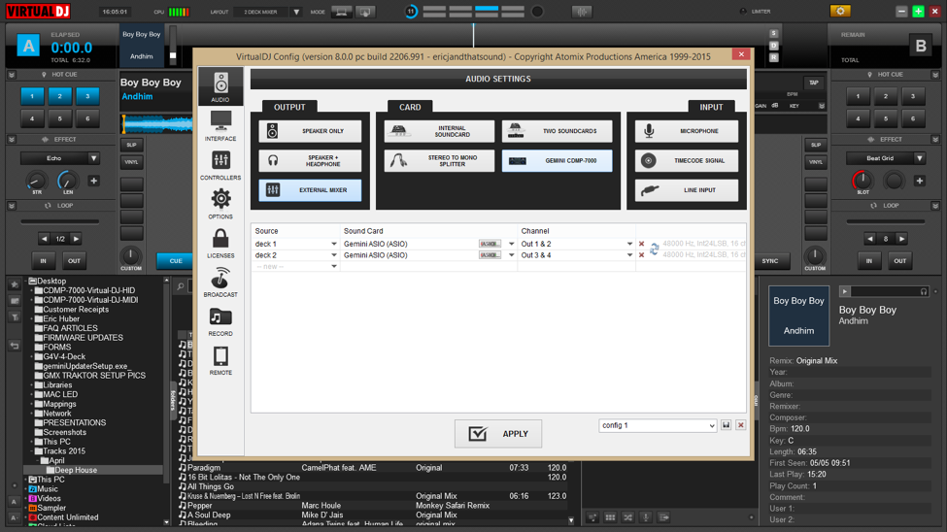
Task: Open the Licenses lock section
Action: [x=220, y=243]
